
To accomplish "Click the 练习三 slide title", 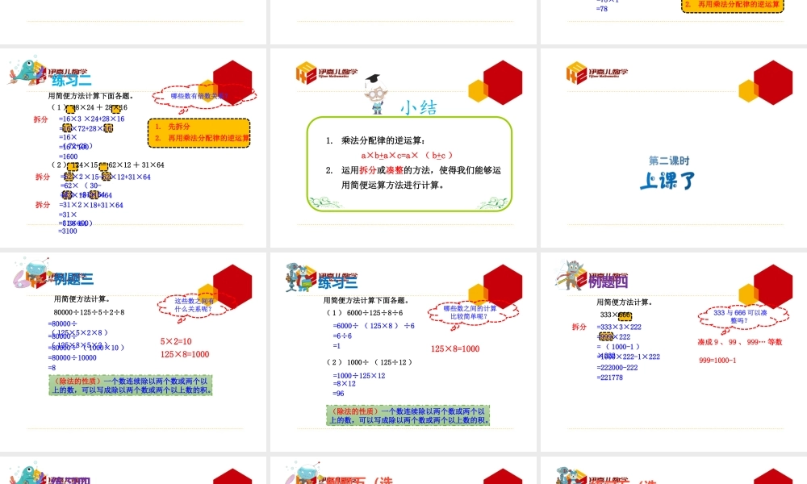I will click(337, 282).
